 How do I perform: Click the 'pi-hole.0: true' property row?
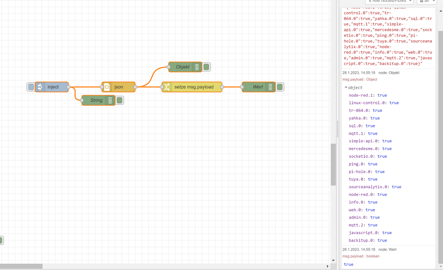(367, 172)
